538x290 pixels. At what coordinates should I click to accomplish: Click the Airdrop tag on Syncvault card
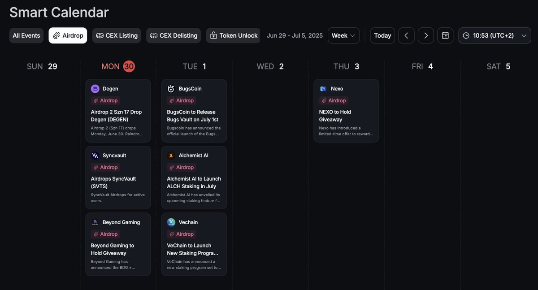point(105,167)
